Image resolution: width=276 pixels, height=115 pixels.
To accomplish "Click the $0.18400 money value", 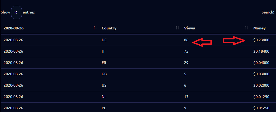I will point(261,51).
